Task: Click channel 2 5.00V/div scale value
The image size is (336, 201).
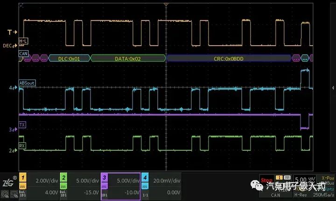Action: tap(87, 181)
